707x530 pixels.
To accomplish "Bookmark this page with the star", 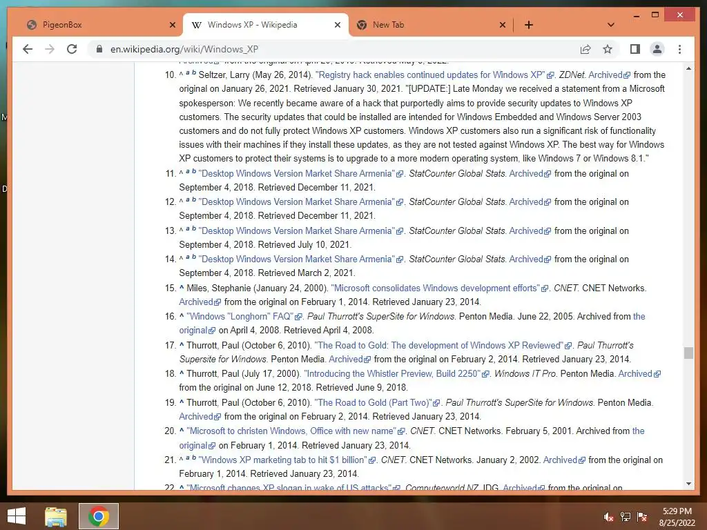I will click(x=608, y=49).
